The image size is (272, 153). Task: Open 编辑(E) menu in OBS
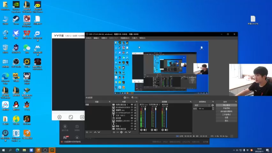(x=96, y=38)
